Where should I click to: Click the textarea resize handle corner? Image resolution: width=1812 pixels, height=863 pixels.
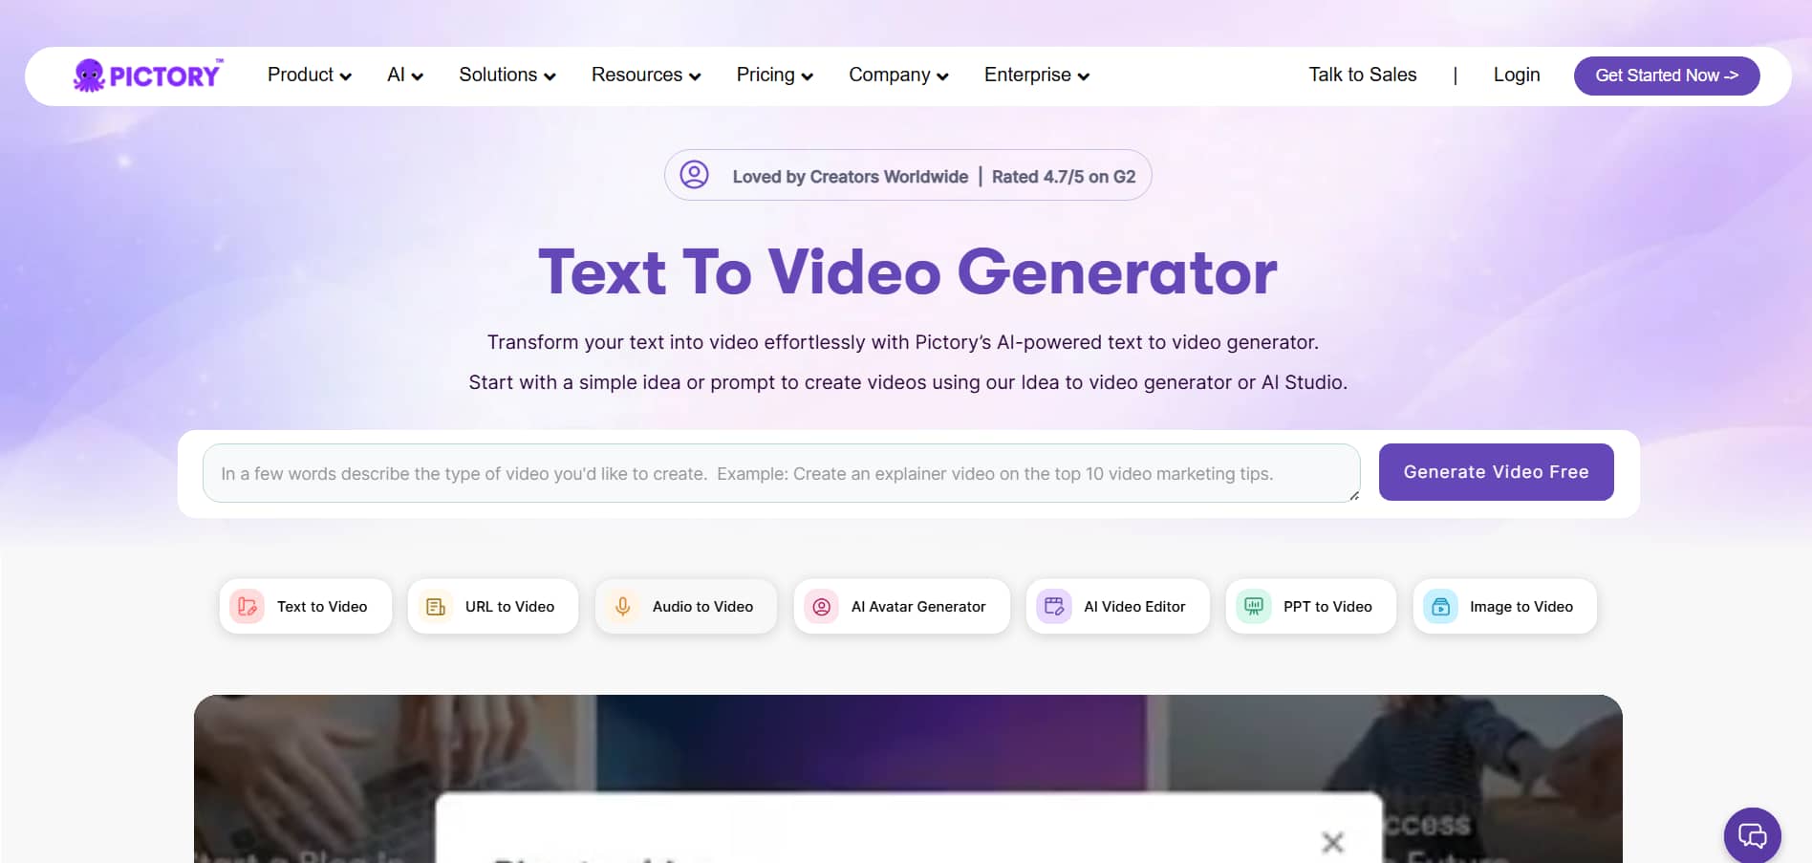point(1353,495)
